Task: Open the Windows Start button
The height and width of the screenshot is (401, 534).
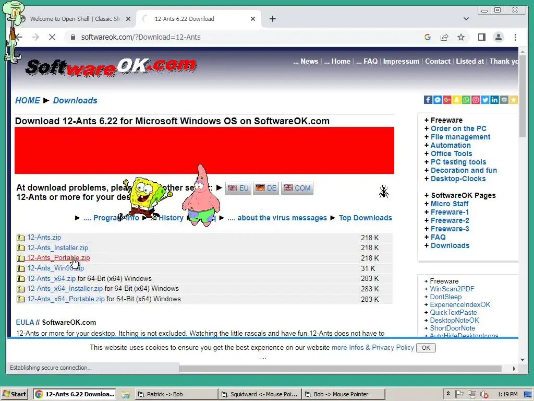Action: point(15,394)
